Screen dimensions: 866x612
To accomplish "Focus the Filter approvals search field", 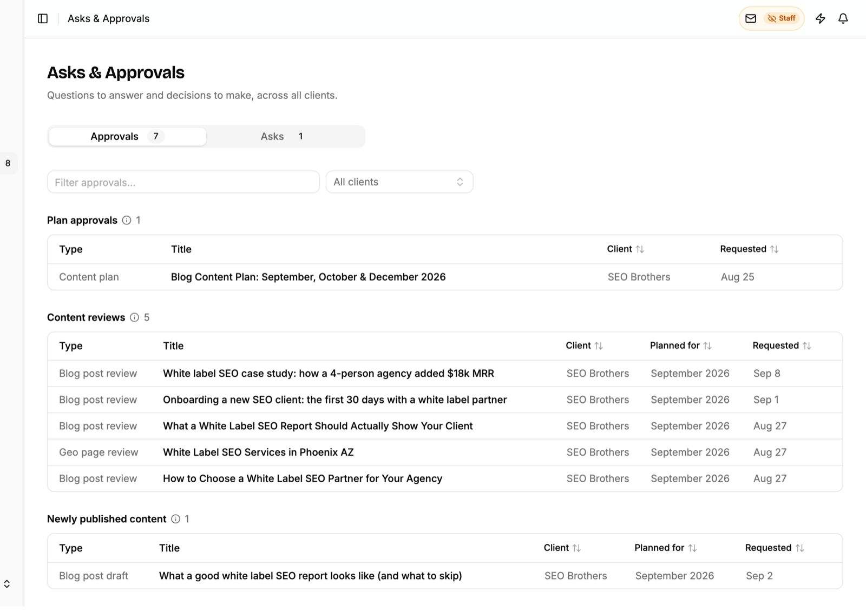I will point(183,182).
